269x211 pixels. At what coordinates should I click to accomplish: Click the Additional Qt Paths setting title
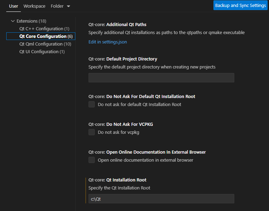point(117,25)
